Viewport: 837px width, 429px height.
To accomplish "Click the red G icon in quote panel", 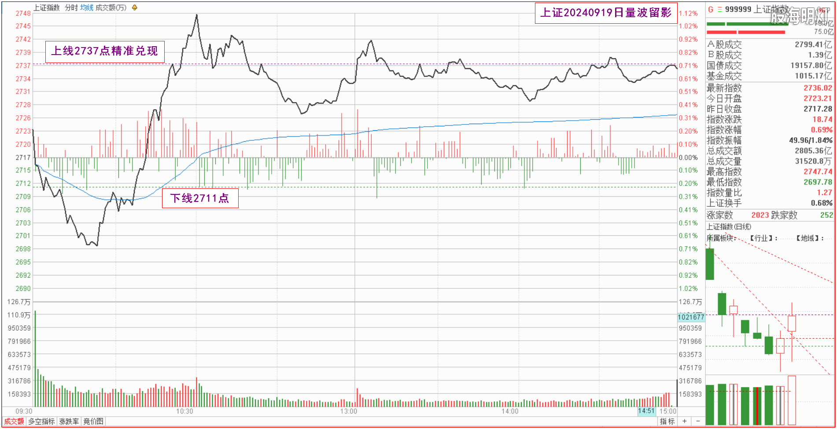I will (711, 9).
